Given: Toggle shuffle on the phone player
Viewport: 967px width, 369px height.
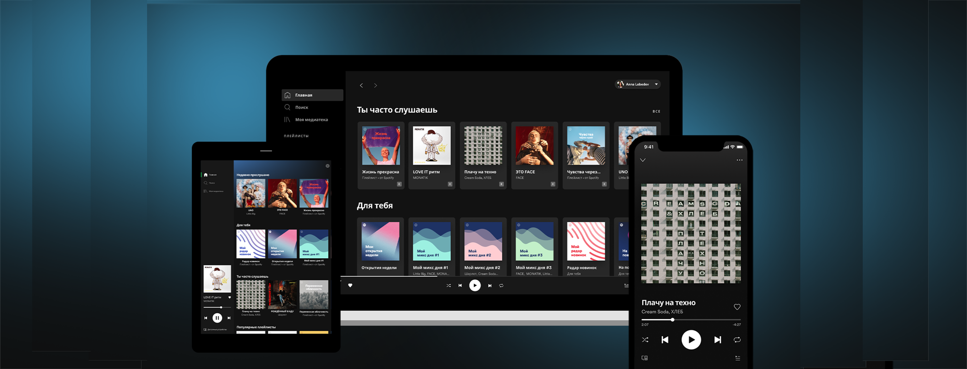Looking at the screenshot, I should [645, 340].
